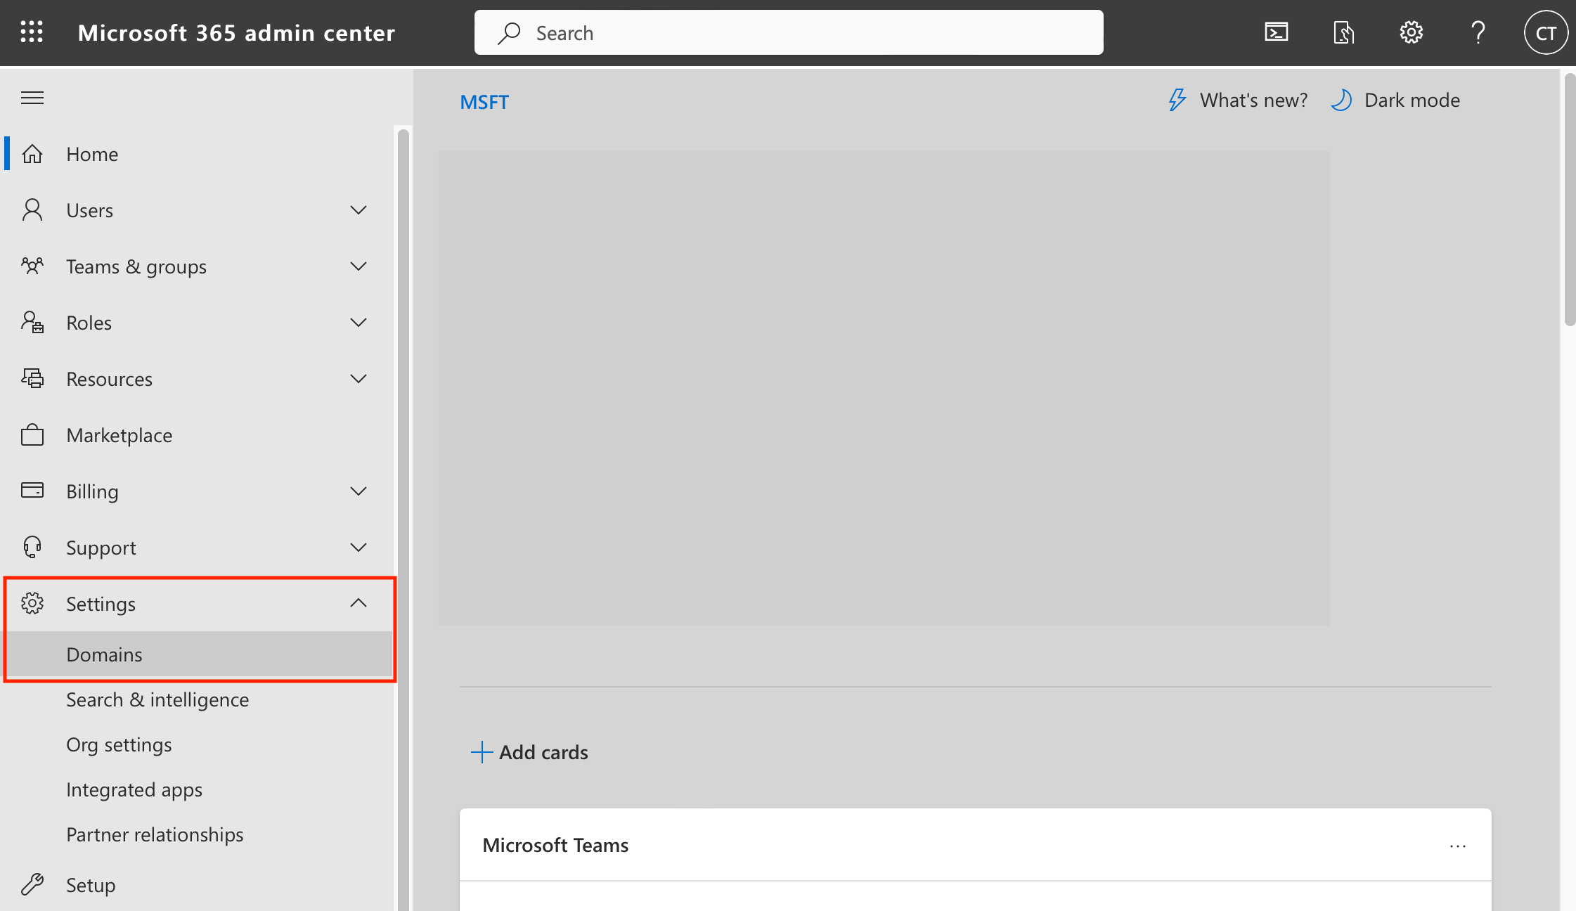Collapse navigation with hamburger menu icon
The image size is (1576, 911).
coord(32,98)
